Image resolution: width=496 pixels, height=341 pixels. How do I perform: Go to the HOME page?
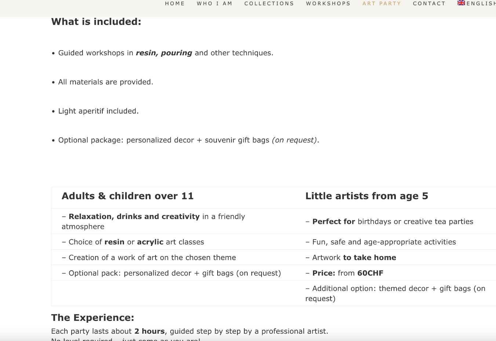[x=175, y=4]
